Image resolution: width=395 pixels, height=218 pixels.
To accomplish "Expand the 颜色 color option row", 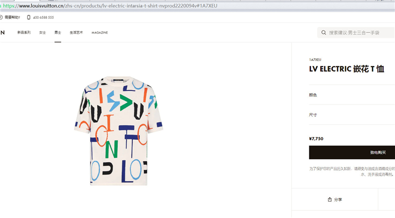I will tap(352, 95).
